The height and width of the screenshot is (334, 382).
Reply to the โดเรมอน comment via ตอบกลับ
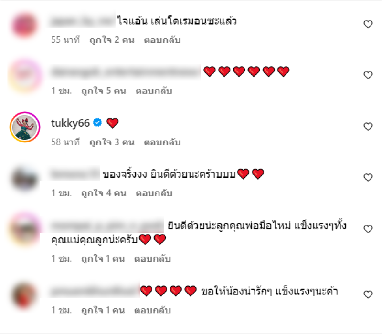point(162,40)
